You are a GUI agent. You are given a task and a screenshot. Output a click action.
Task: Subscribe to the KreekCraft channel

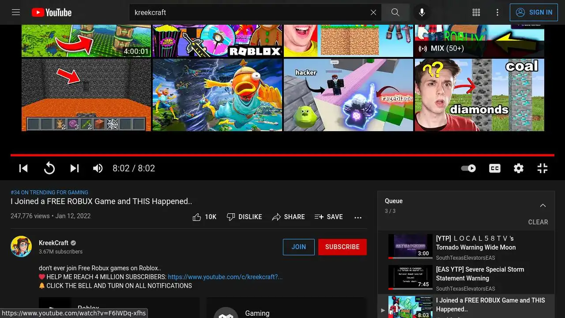click(343, 247)
